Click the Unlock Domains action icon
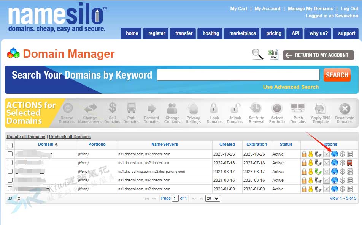The image size is (362, 225). pyautogui.click(x=235, y=108)
